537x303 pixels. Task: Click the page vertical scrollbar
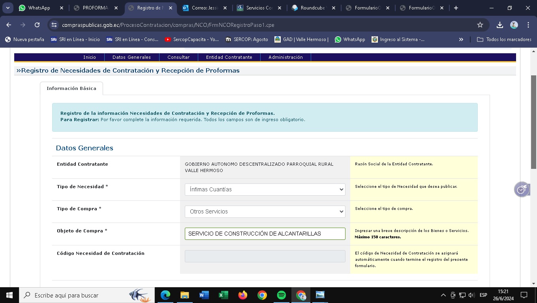533,122
